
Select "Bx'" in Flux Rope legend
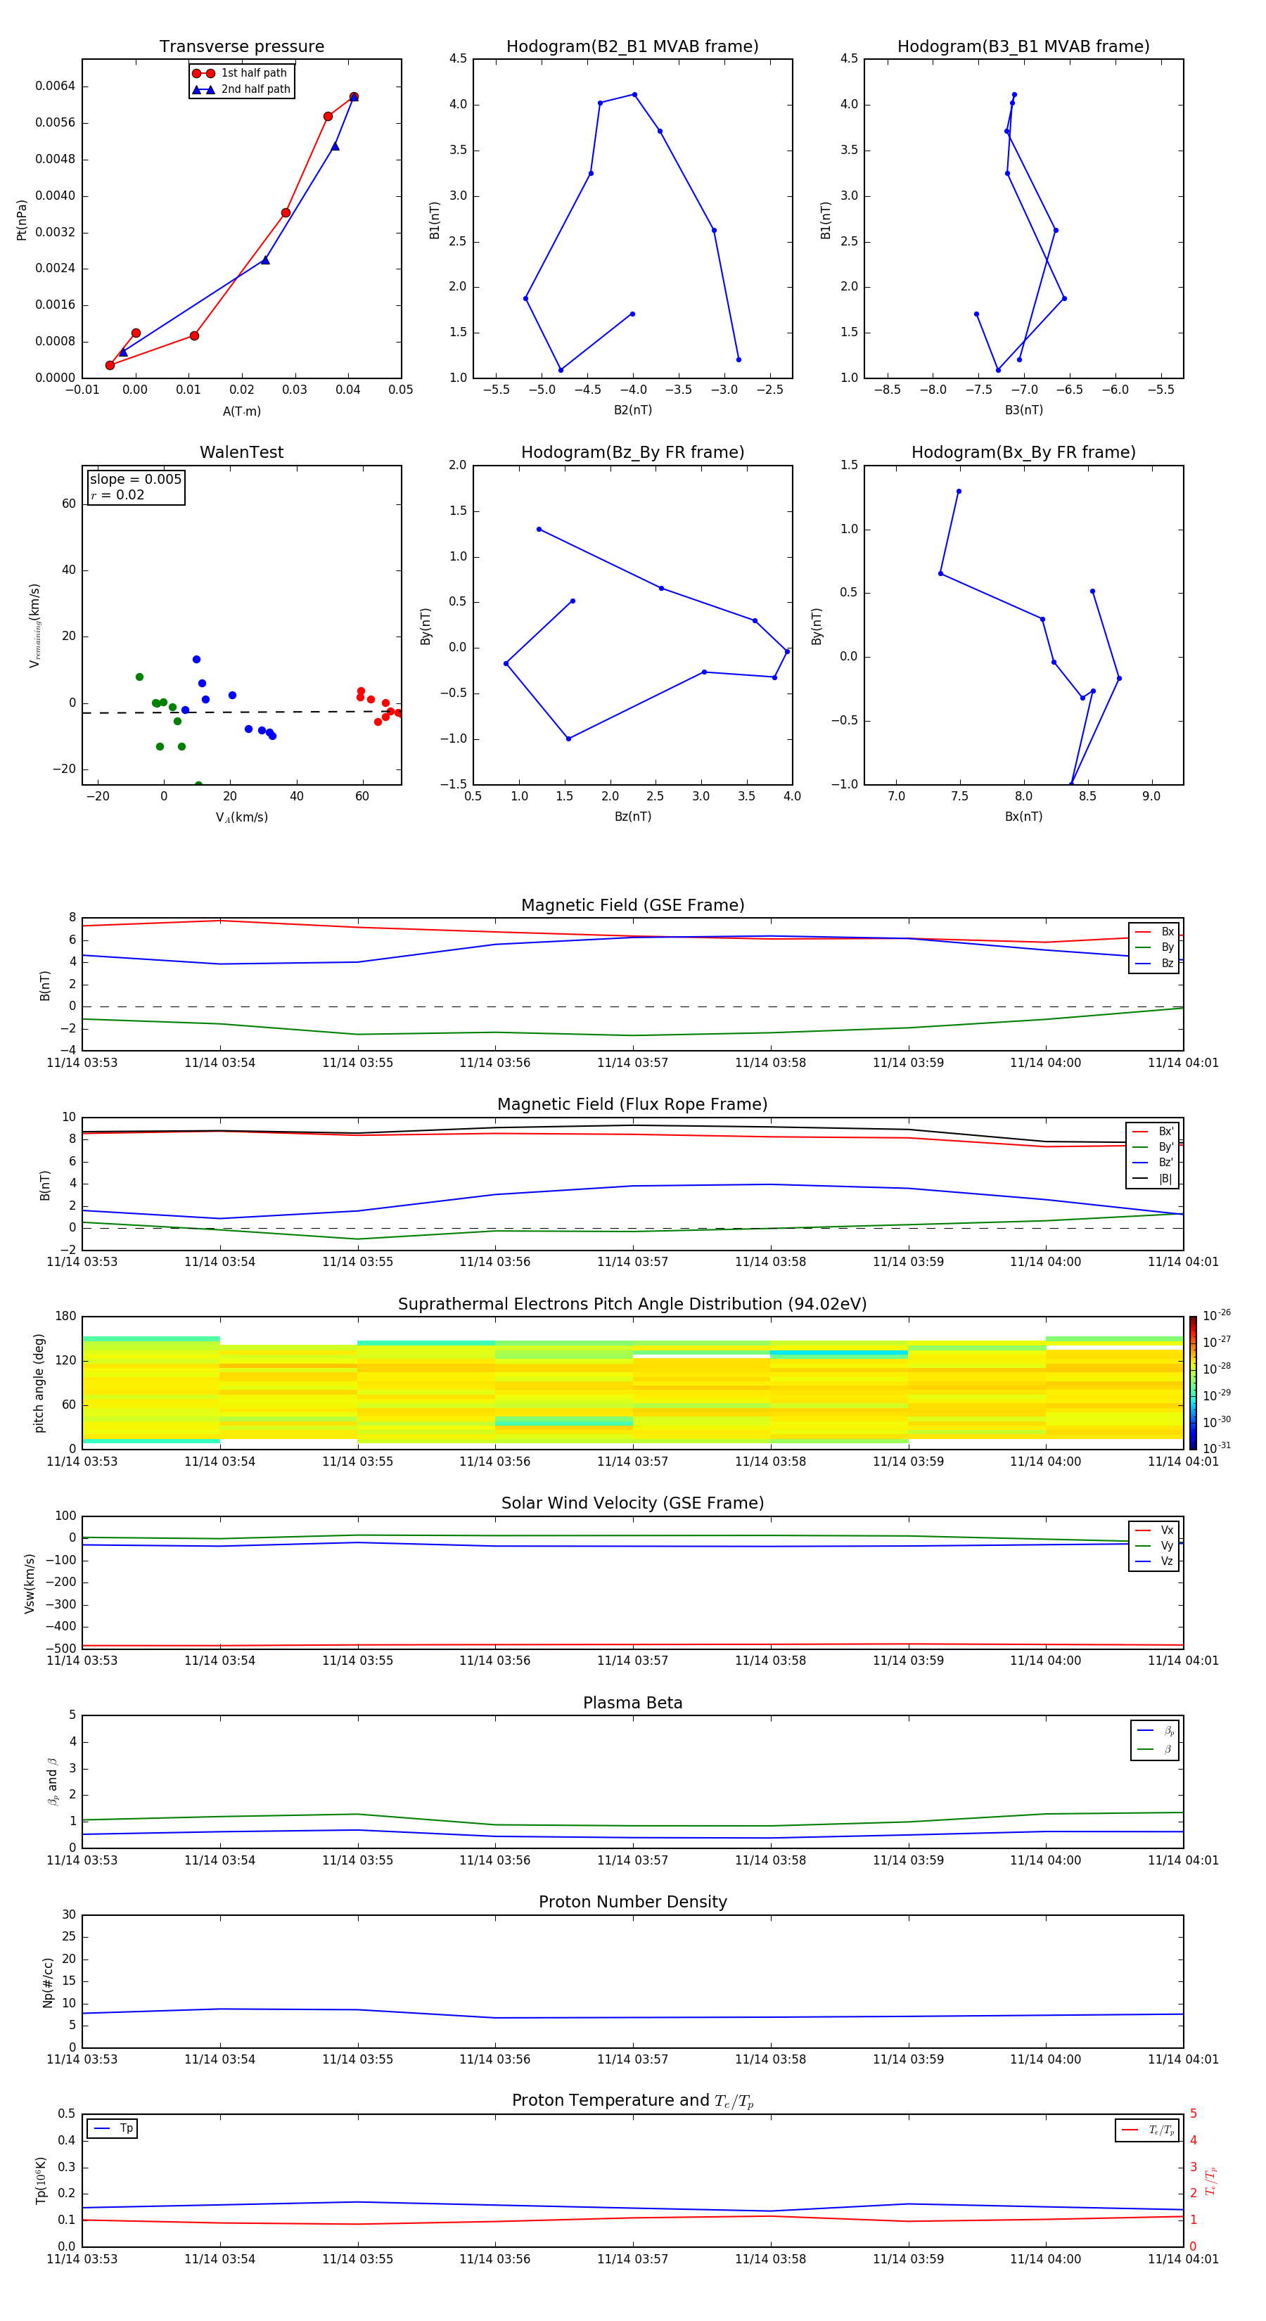click(x=1153, y=1132)
